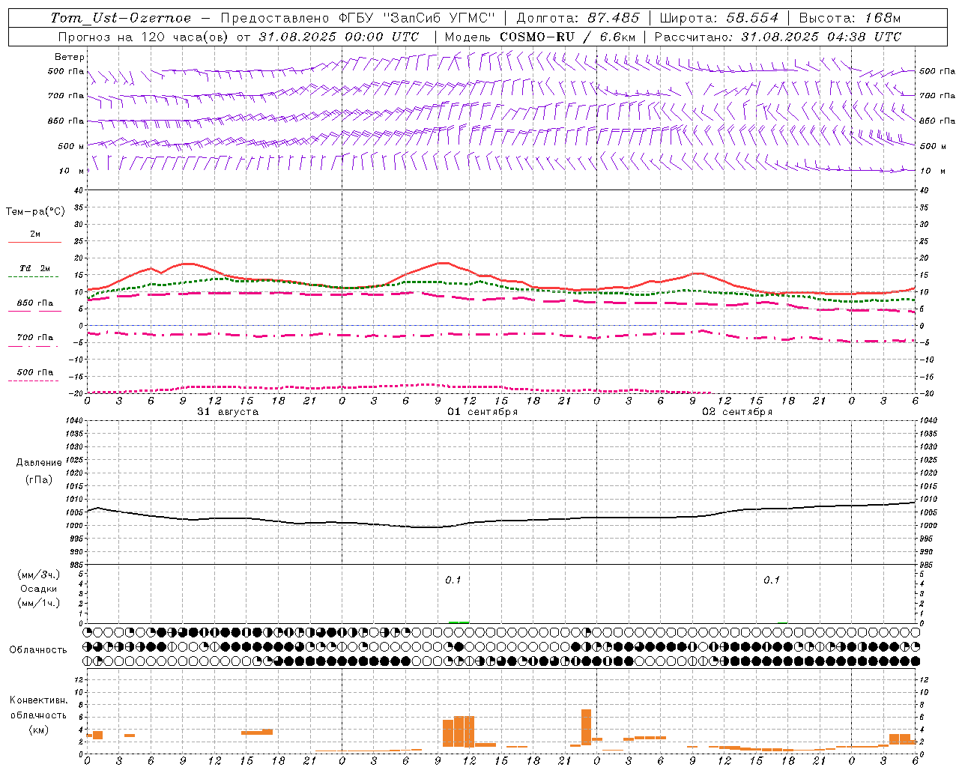Click the Тем-ра(°C) temperature panel label
959x767 pixels.
36,211
